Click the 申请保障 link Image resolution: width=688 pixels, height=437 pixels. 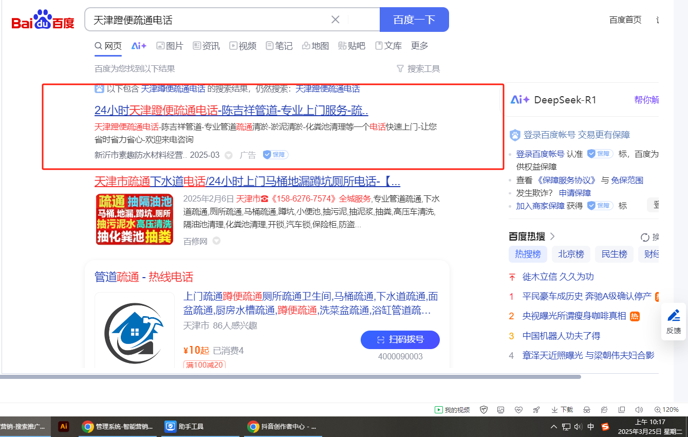(575, 193)
